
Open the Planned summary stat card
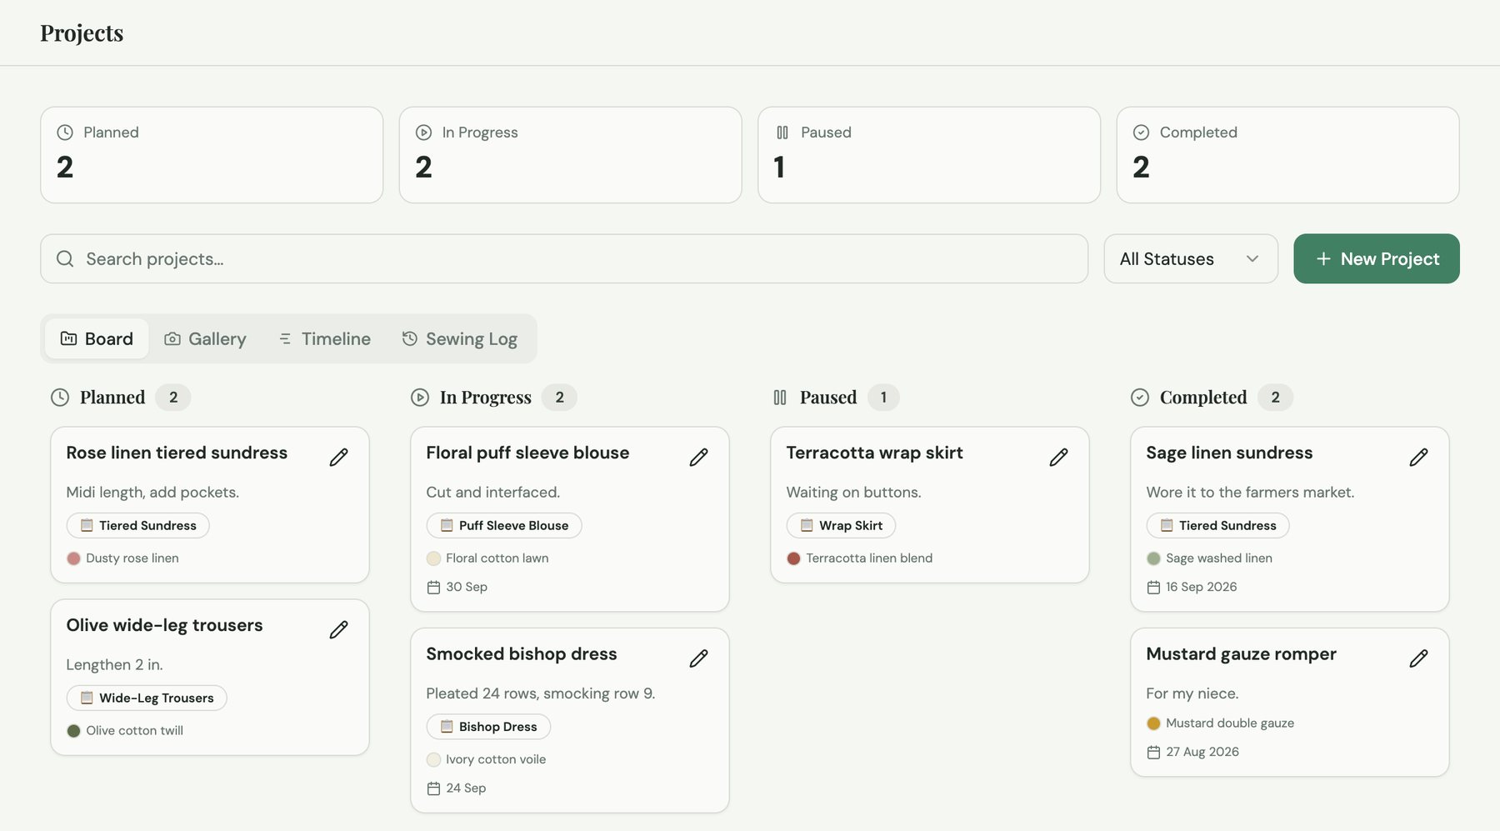[x=212, y=155]
